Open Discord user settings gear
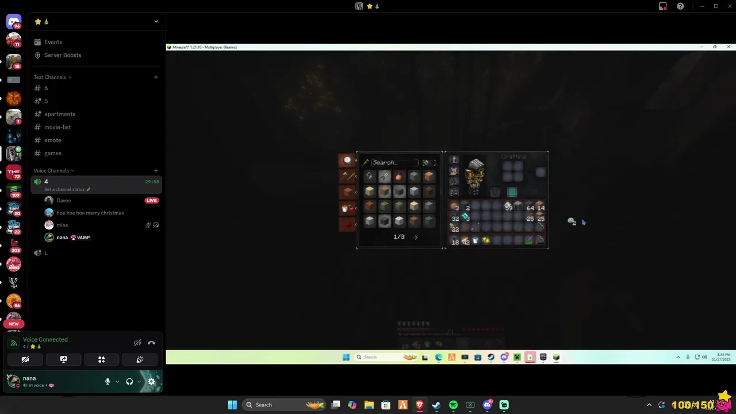 pos(151,381)
